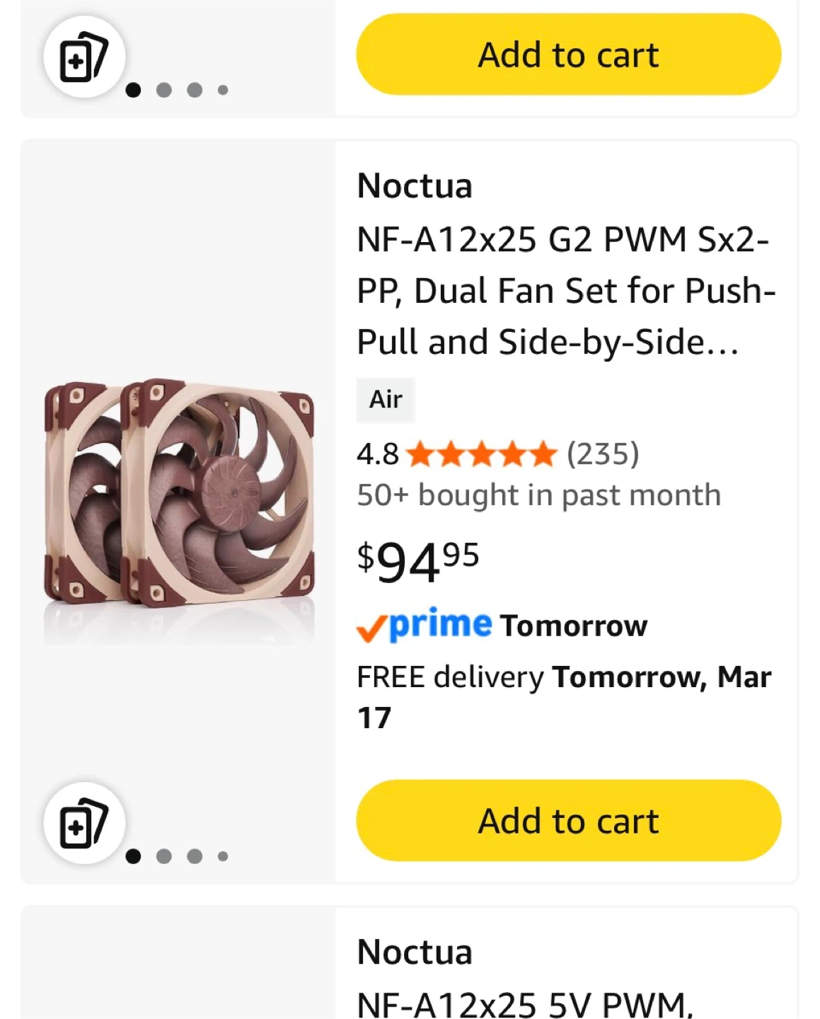Jump to last image dot on the G2 fan carousel
The width and height of the screenshot is (820, 1019).
click(x=223, y=856)
